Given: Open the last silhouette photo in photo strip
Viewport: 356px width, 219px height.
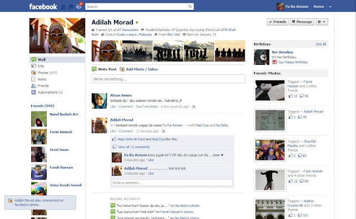Looking at the screenshot, I should (x=230, y=51).
